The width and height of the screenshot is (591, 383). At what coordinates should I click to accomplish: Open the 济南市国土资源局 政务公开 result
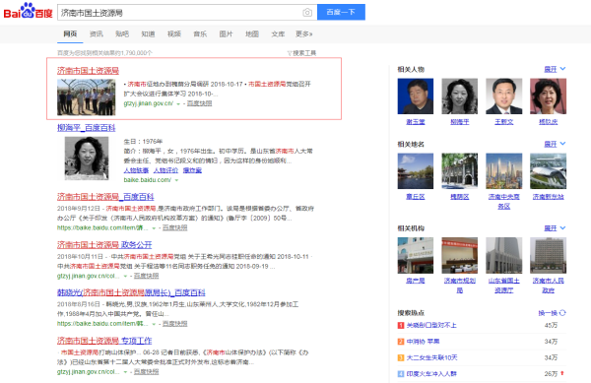[104, 245]
